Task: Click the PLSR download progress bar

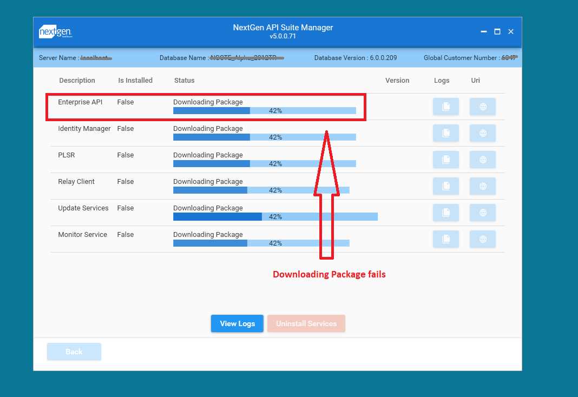Action: point(265,163)
